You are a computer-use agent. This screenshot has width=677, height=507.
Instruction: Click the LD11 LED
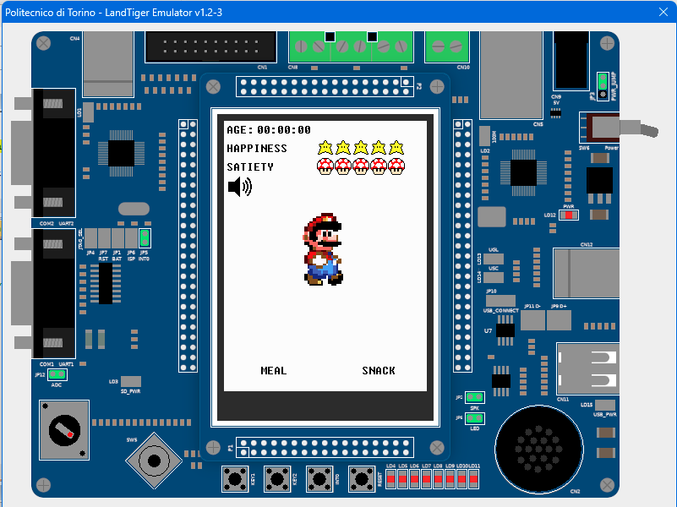[x=473, y=479]
